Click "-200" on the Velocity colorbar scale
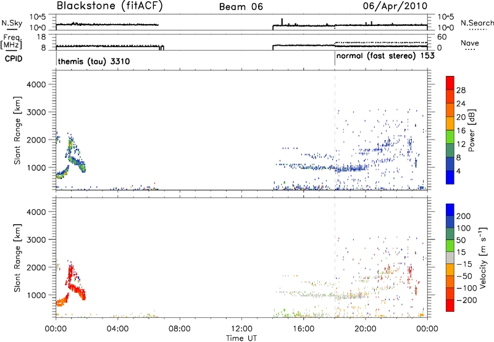The height and width of the screenshot is (342, 494). pyautogui.click(x=467, y=300)
